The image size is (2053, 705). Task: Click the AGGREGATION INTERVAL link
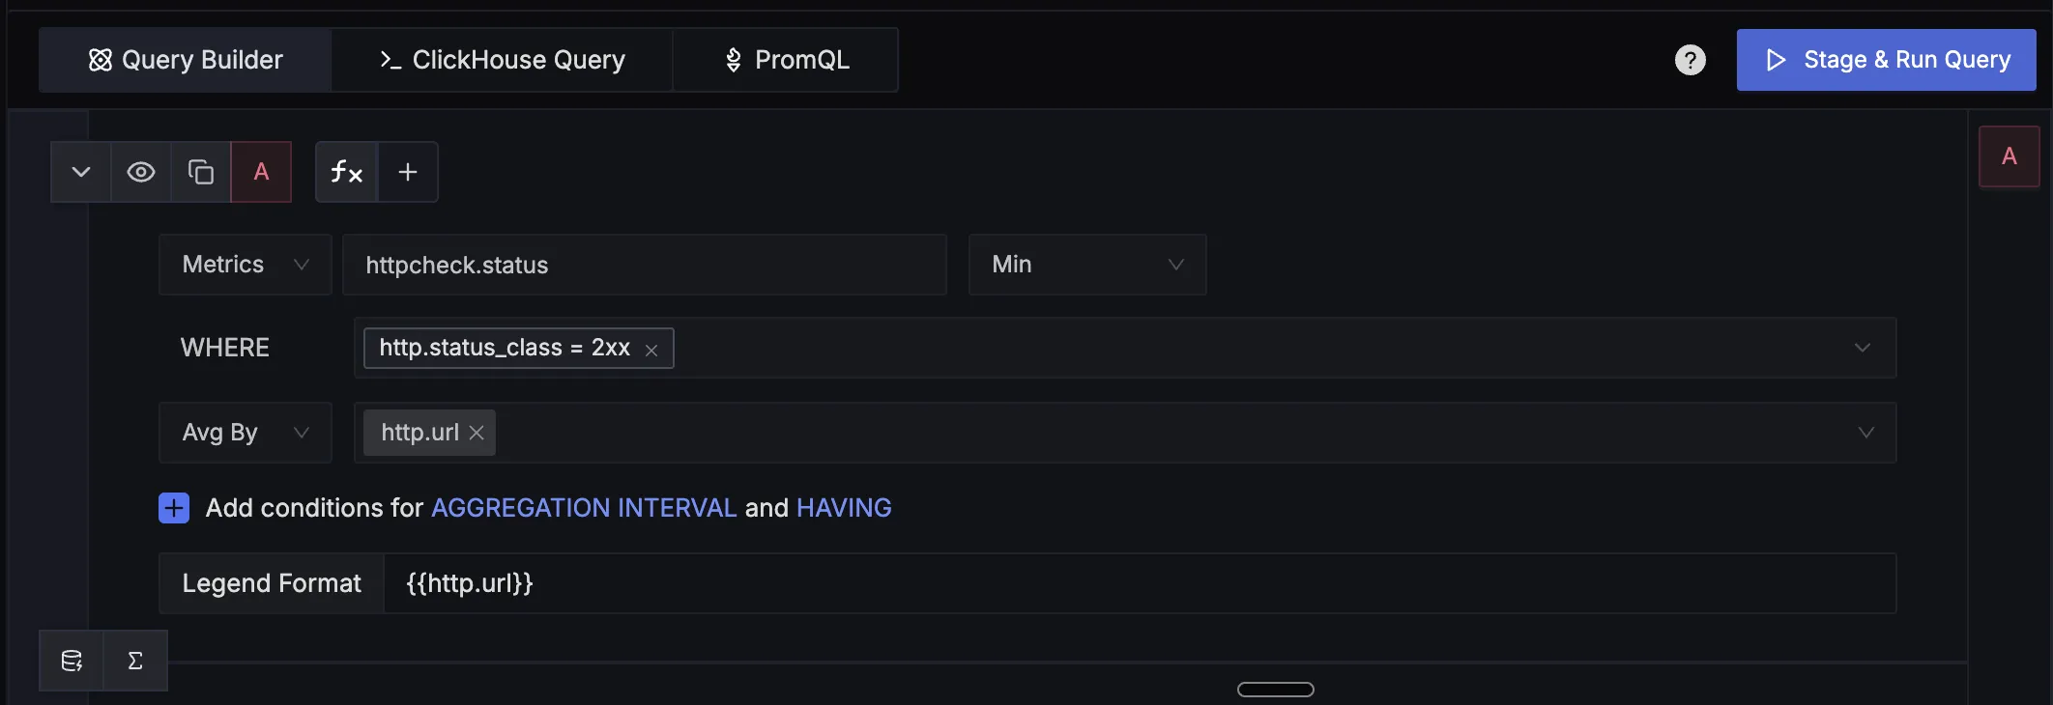pyautogui.click(x=584, y=508)
